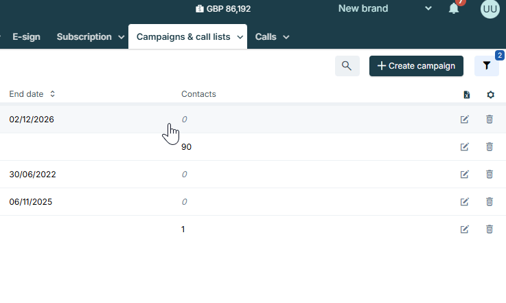Click the GBP 86,192 balance indicator

(x=223, y=9)
